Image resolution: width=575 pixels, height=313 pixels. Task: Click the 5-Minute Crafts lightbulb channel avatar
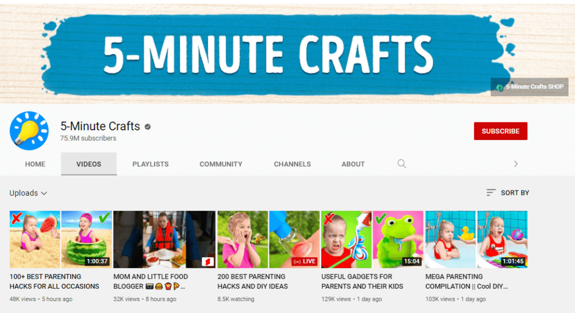(29, 130)
